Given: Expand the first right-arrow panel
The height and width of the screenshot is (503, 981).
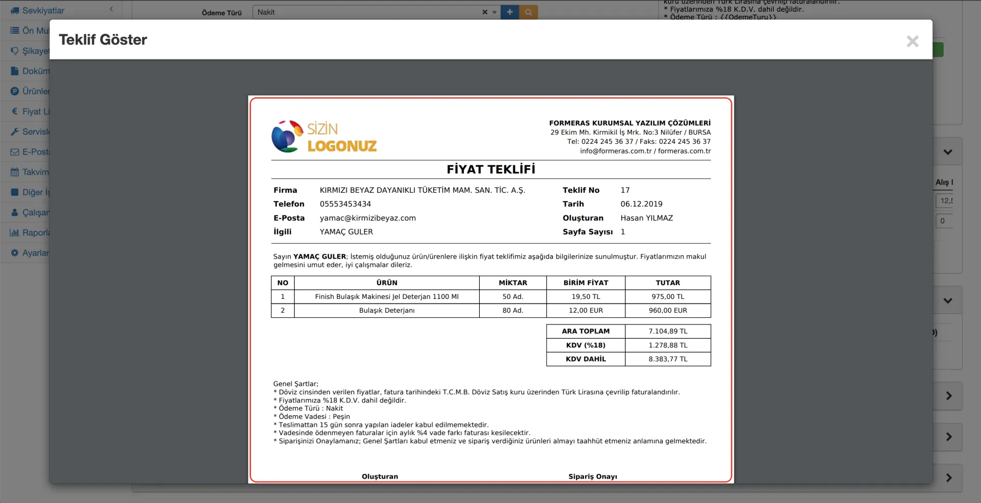Looking at the screenshot, I should point(949,396).
